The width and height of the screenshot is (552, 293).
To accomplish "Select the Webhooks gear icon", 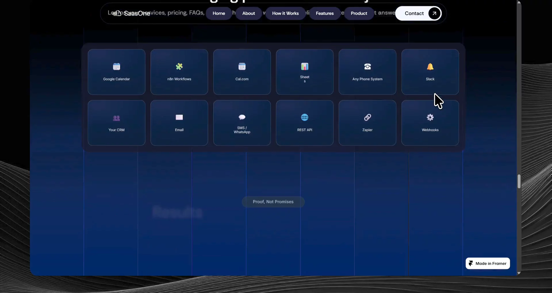I will 430,117.
